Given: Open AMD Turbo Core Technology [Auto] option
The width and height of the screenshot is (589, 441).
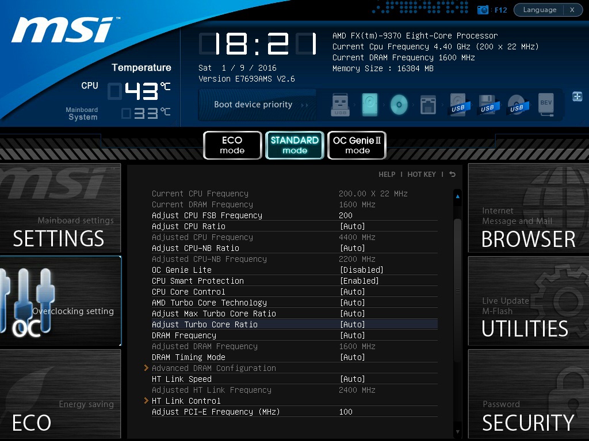Looking at the screenshot, I should click(353, 302).
